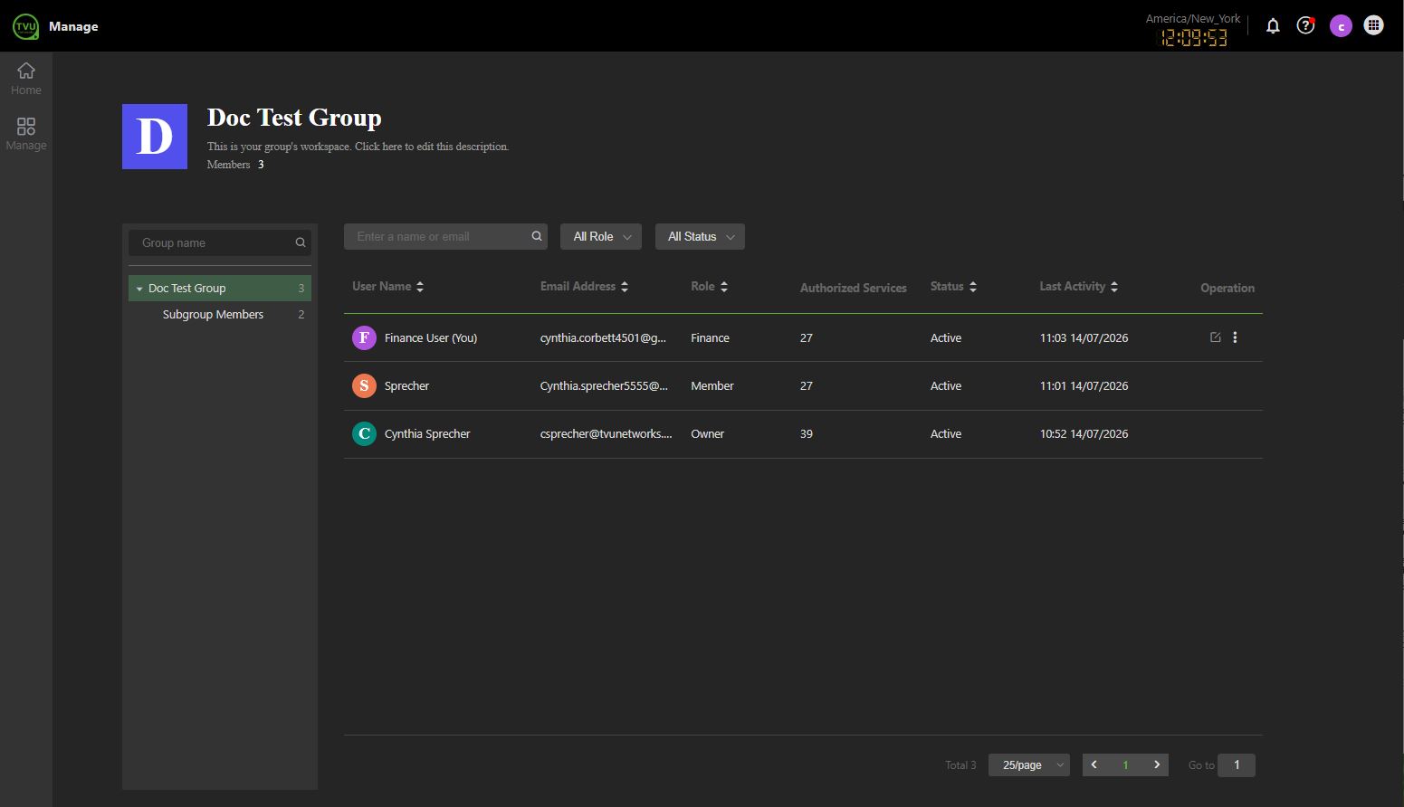The height and width of the screenshot is (807, 1404).
Task: Click the Owner role cell
Action: click(x=707, y=433)
